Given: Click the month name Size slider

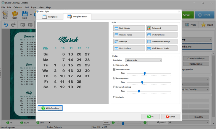Looking at the screenshot, I should tap(149, 74).
